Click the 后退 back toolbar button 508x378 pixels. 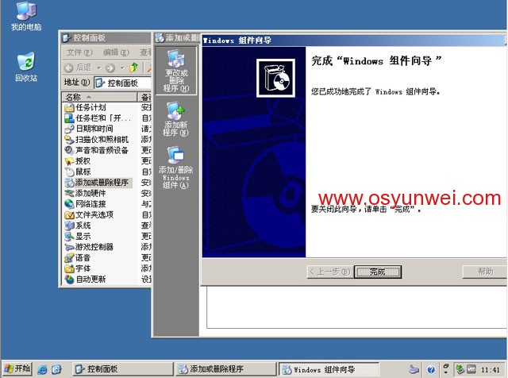[x=78, y=67]
